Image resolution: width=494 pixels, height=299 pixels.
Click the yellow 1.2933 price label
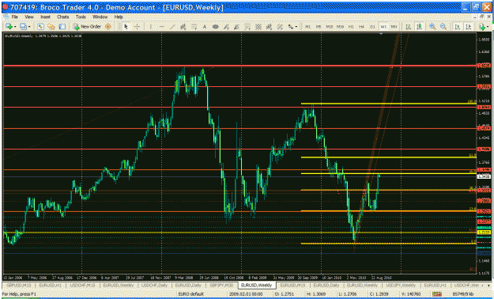(484, 233)
